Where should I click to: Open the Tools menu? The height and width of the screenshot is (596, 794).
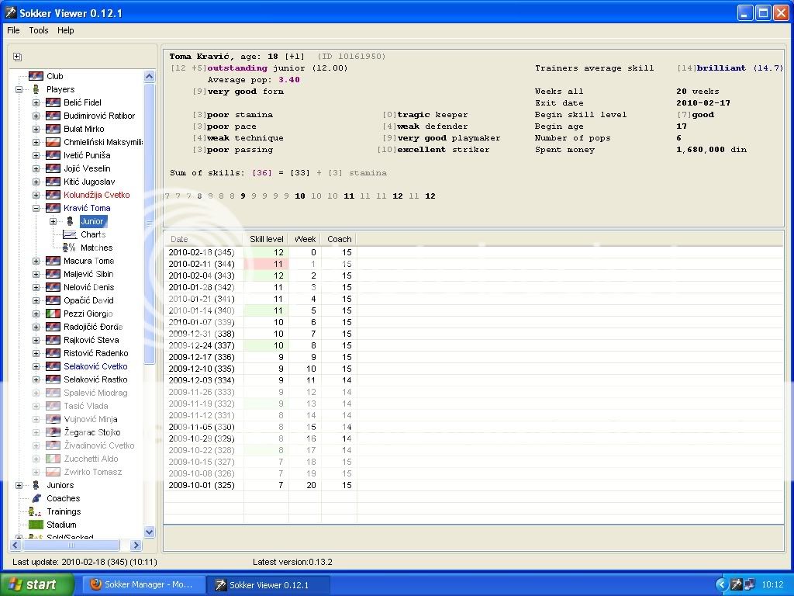click(x=39, y=30)
